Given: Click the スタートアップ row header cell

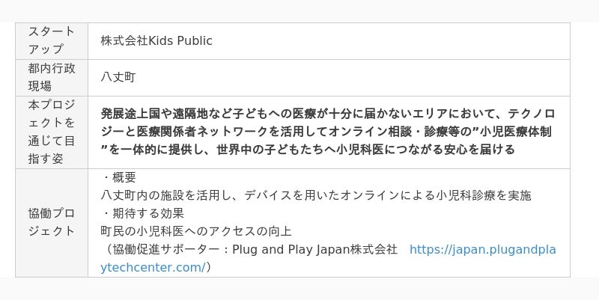Looking at the screenshot, I should click(51, 40).
